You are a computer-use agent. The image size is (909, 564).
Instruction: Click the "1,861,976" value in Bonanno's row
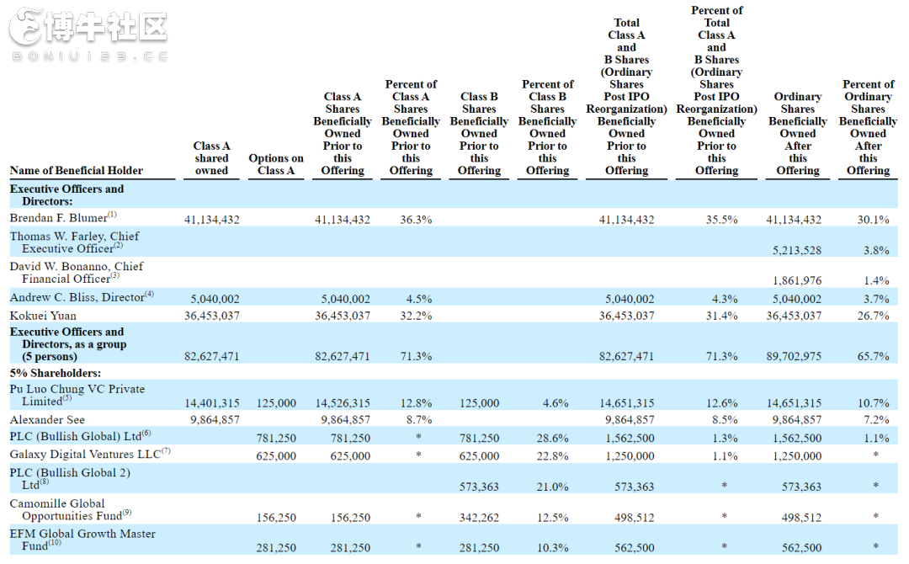(x=796, y=280)
